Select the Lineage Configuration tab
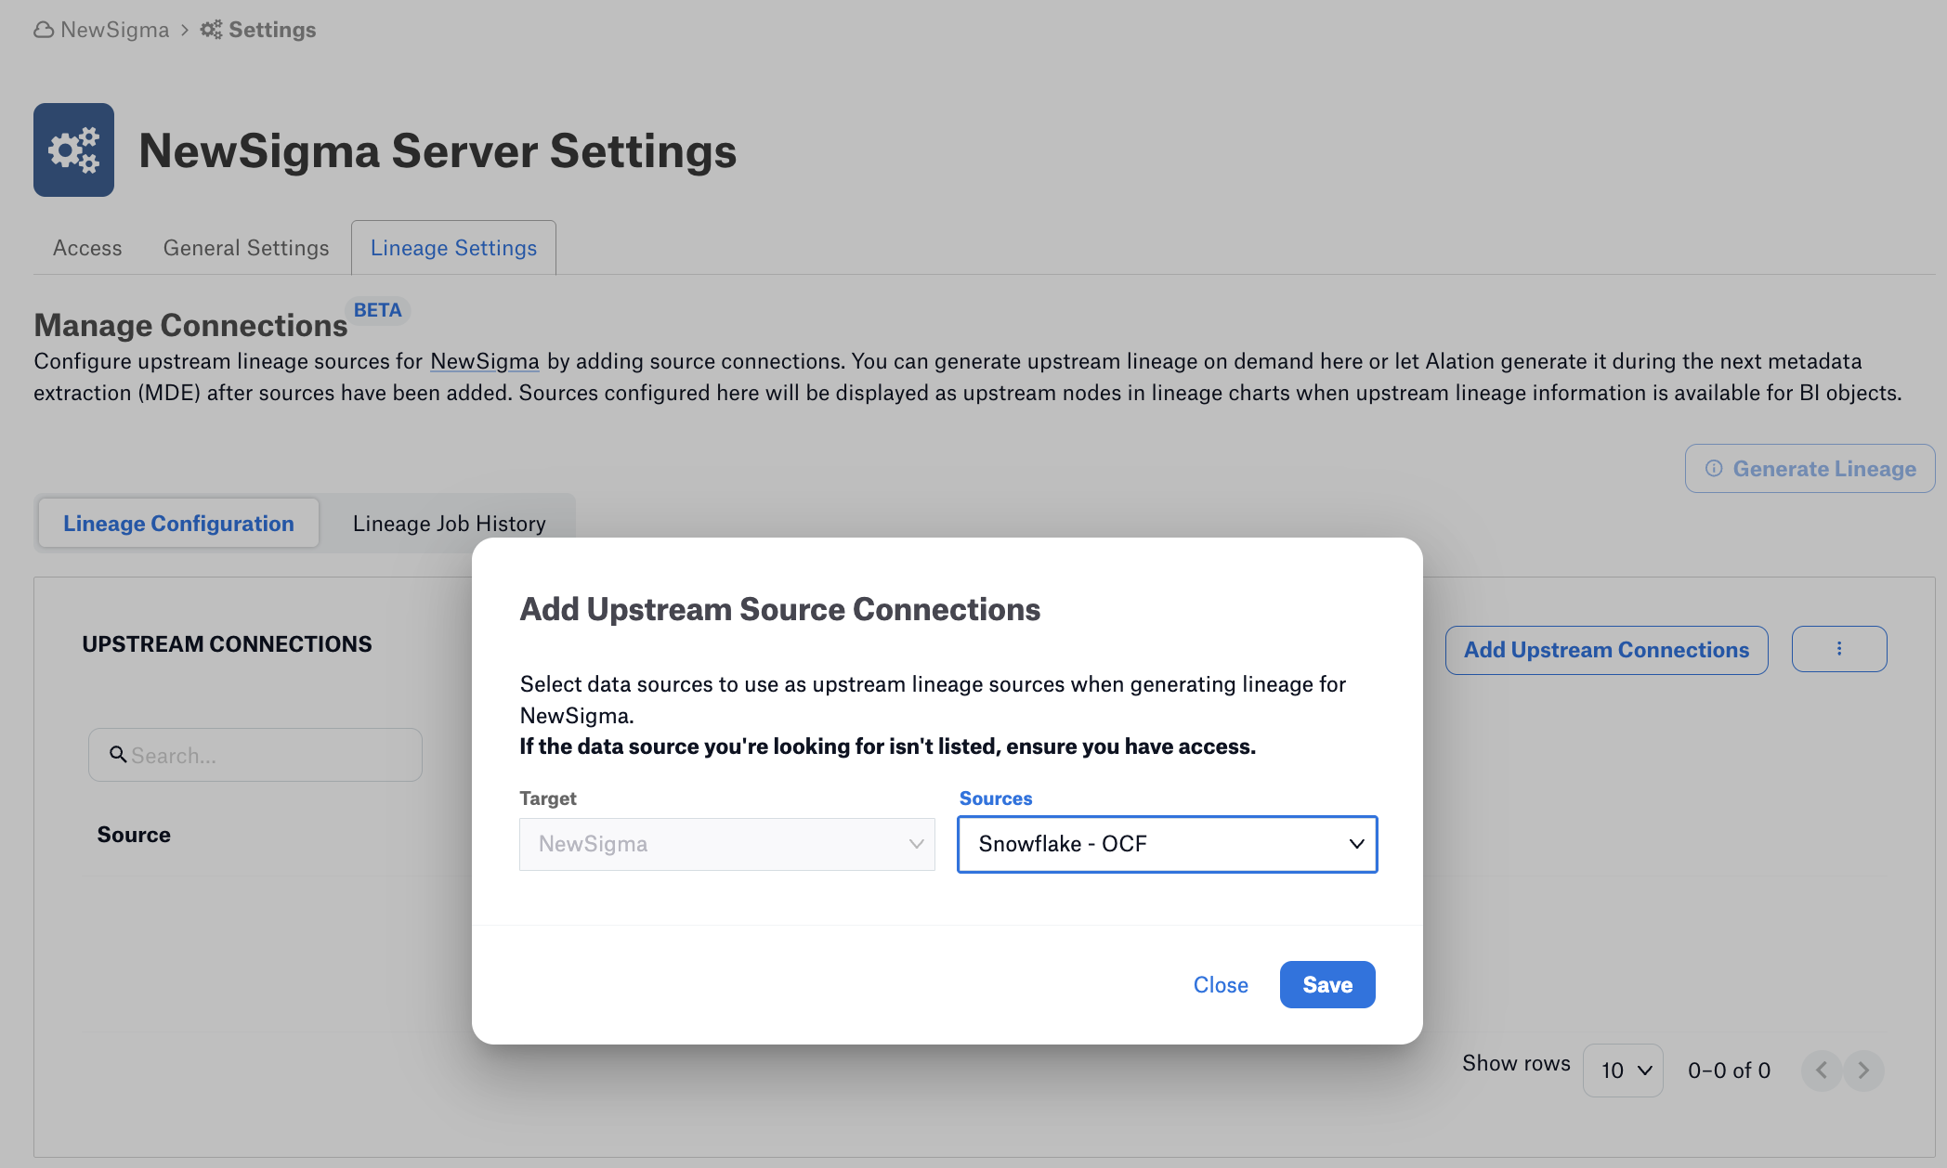 click(178, 524)
